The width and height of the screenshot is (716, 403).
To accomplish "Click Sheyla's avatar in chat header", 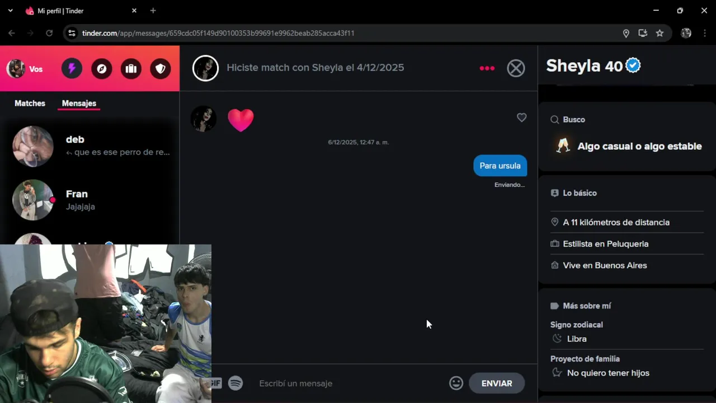I will [x=205, y=68].
